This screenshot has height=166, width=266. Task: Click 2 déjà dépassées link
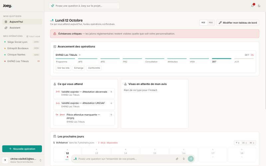click(108, 143)
